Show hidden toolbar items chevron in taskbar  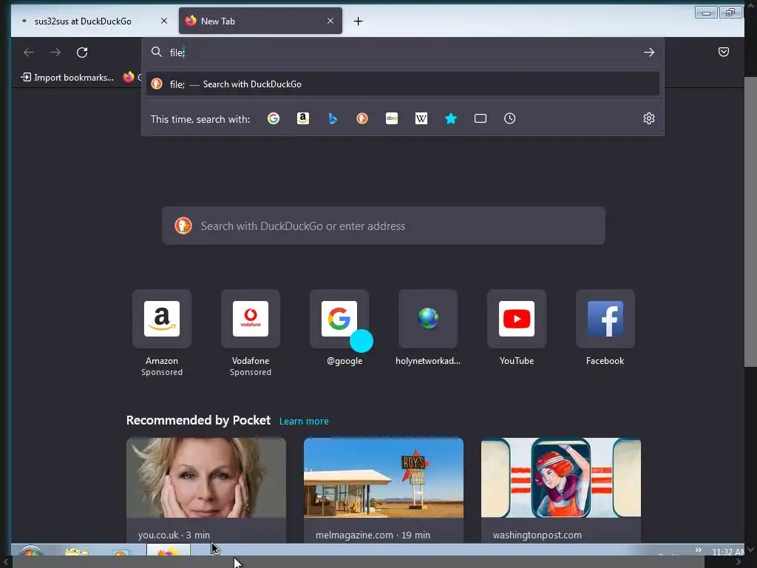pos(698,550)
